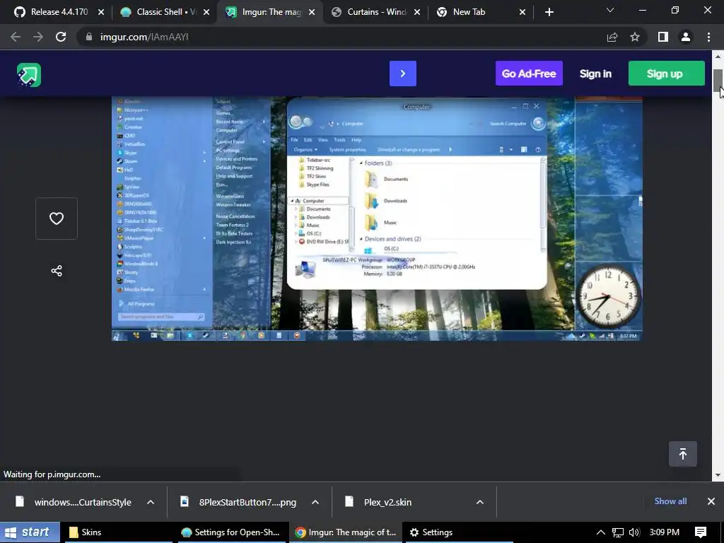Bookmark this tab with star icon
Viewport: 724px width, 543px height.
click(x=635, y=37)
